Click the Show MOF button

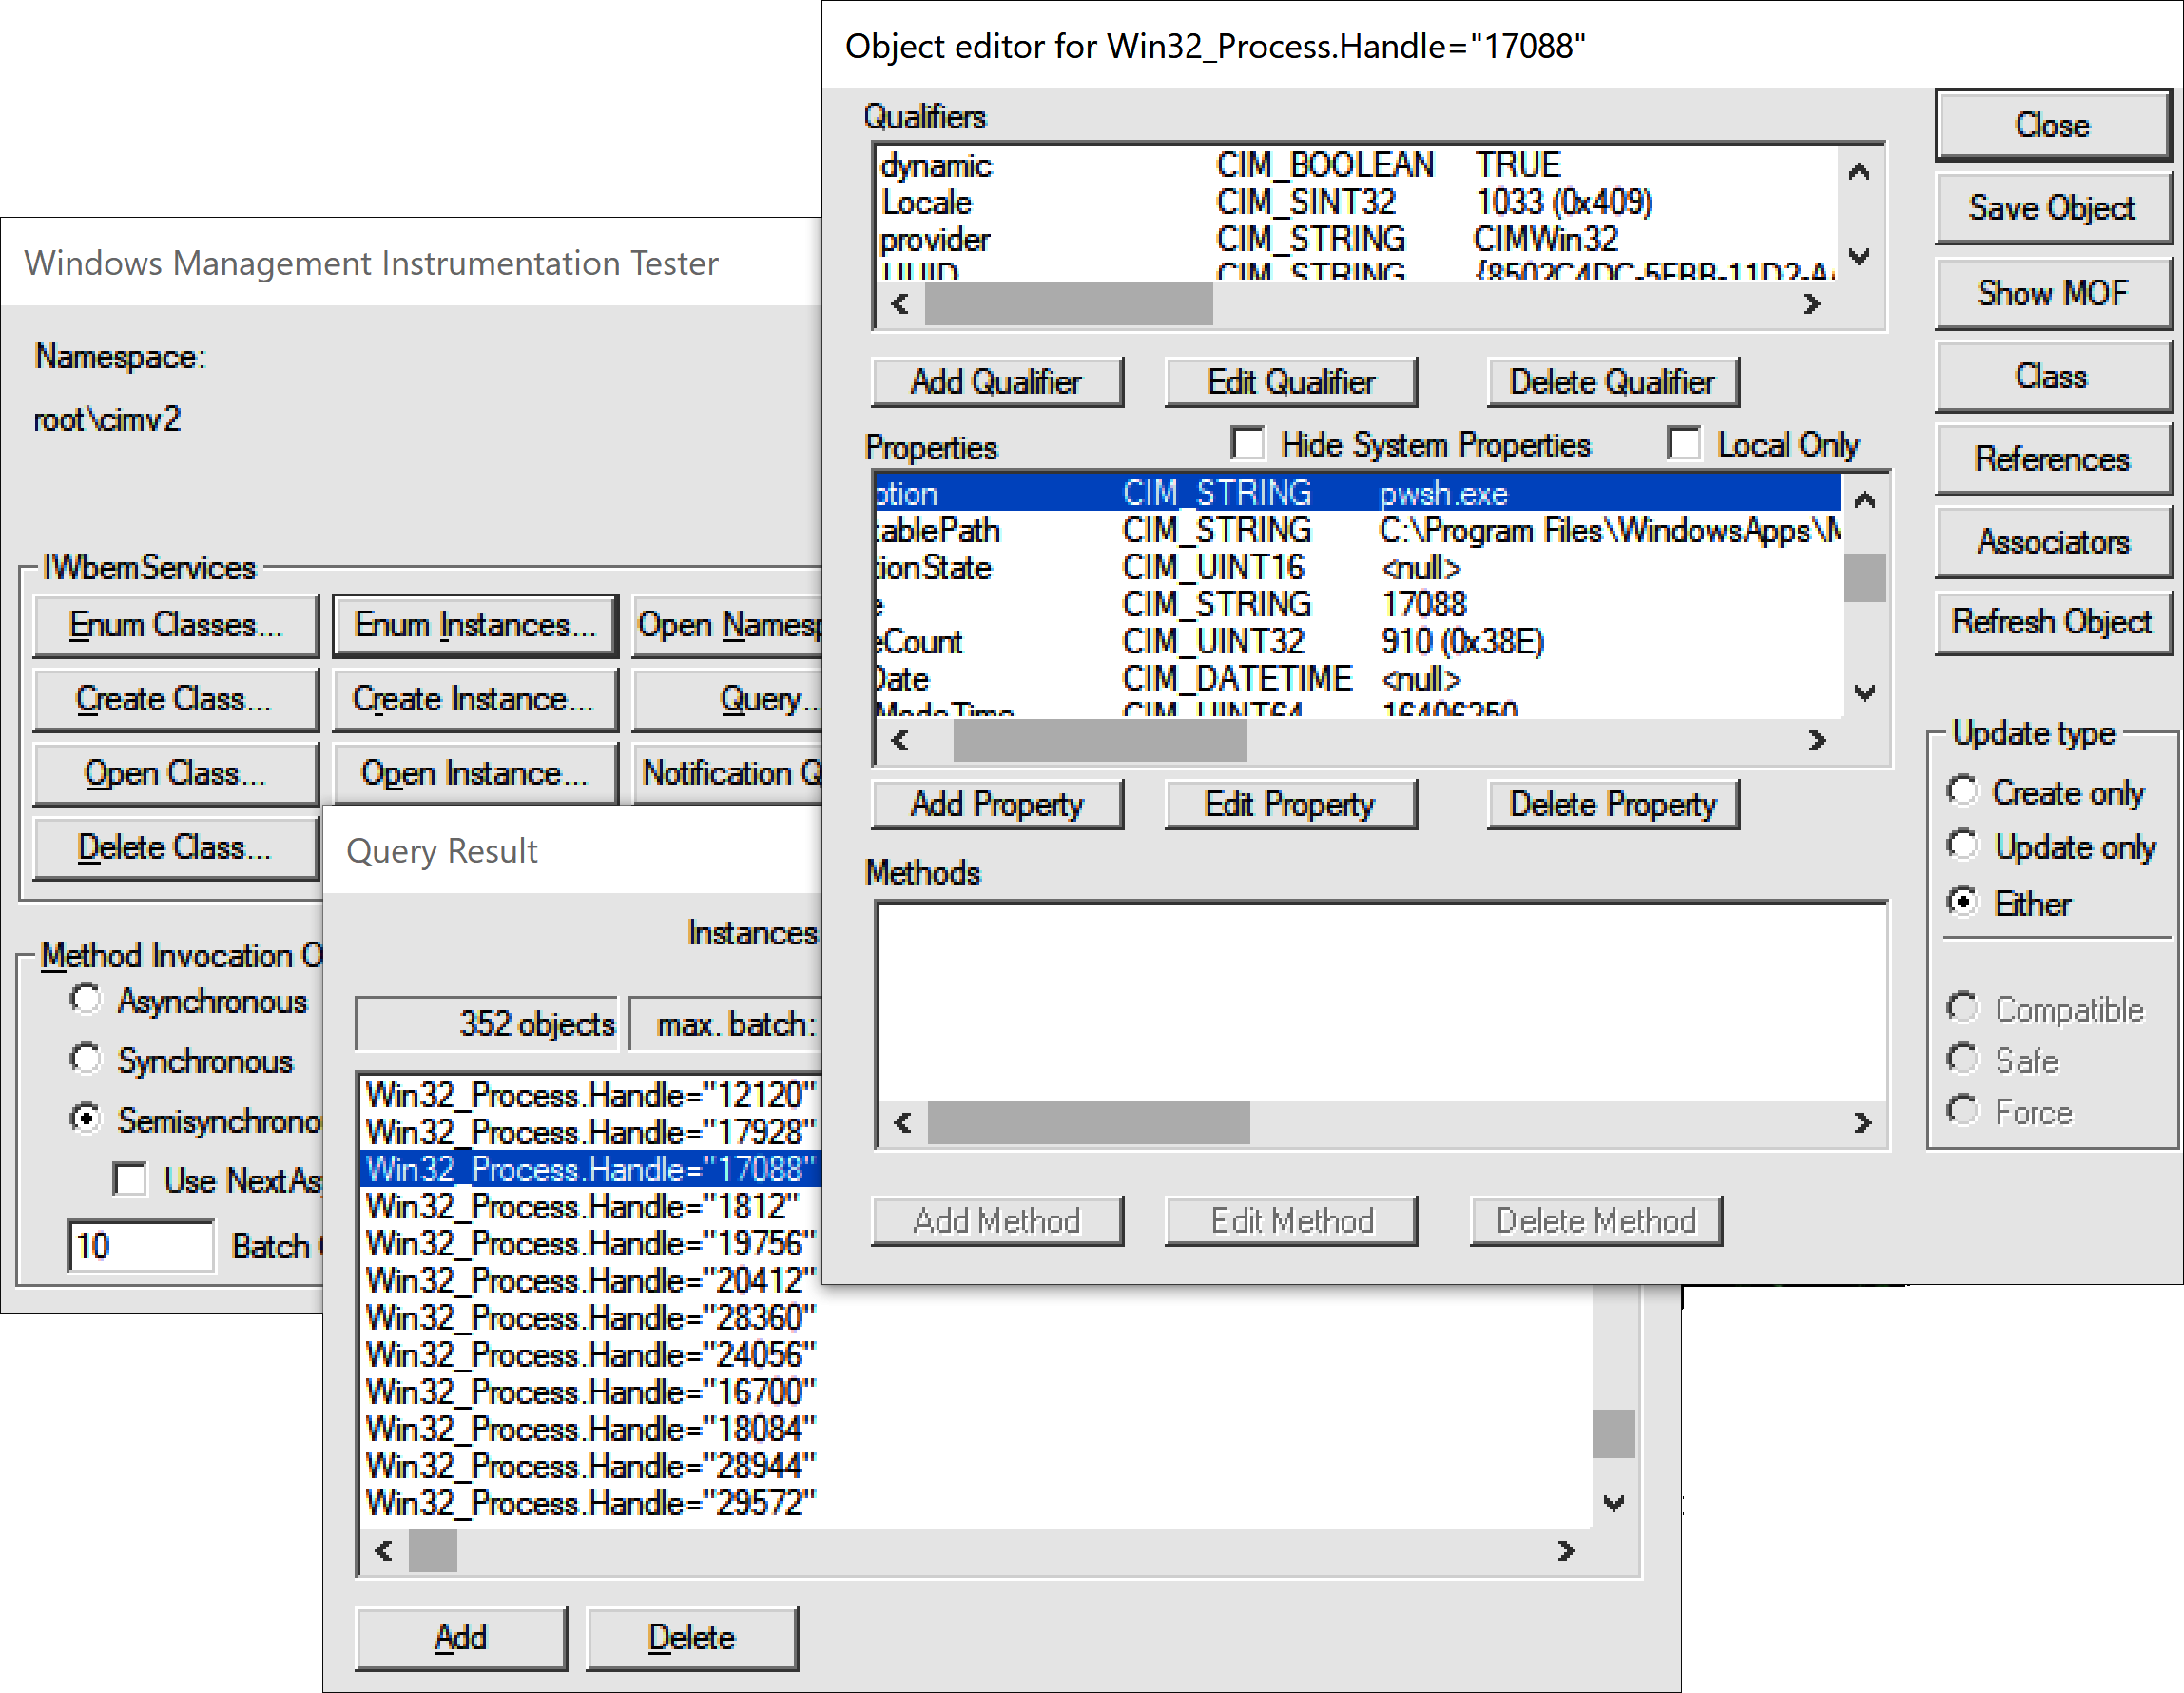[2052, 293]
